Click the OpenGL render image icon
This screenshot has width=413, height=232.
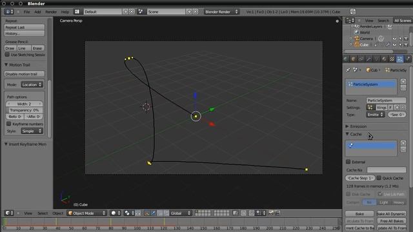point(270,213)
